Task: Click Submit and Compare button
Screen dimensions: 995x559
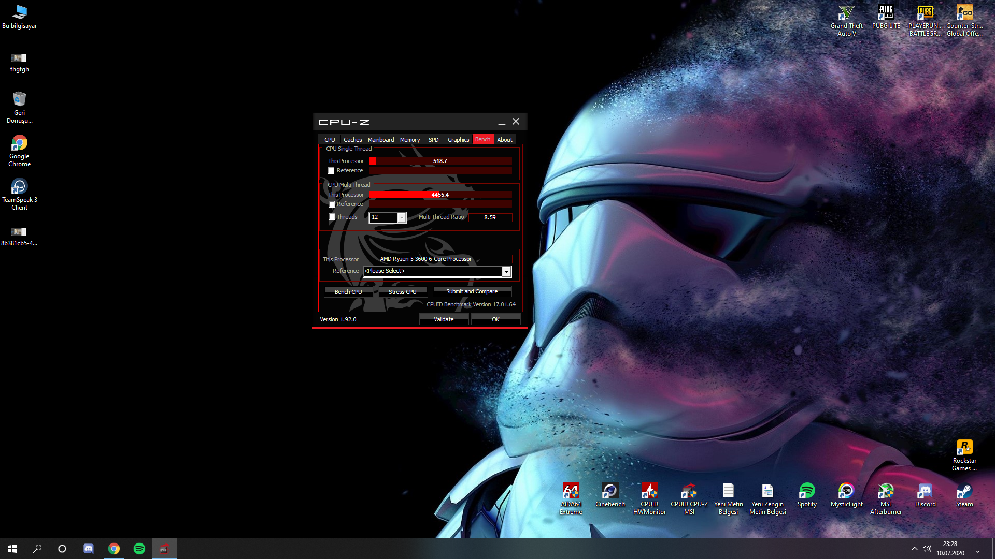Action: pyautogui.click(x=472, y=291)
